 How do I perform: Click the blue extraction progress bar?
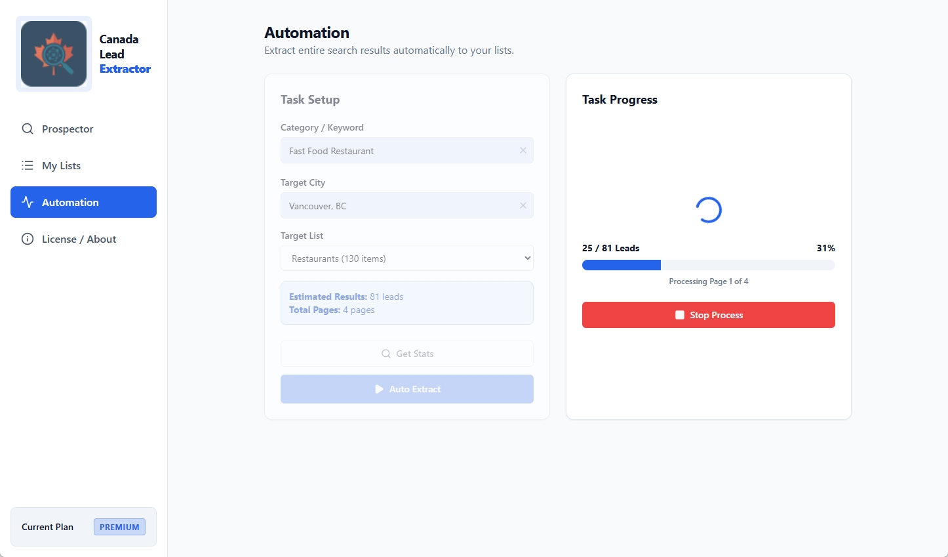(x=621, y=265)
